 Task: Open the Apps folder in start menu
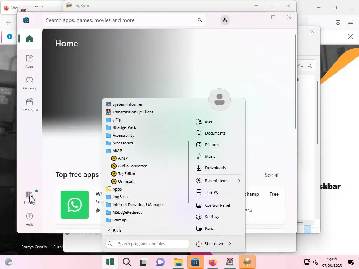click(x=114, y=189)
